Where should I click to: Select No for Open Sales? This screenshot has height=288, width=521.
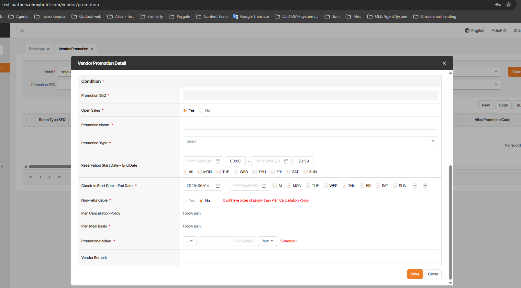pyautogui.click(x=201, y=110)
